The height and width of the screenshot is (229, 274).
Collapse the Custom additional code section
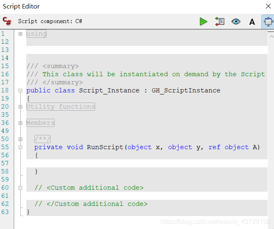tap(21, 188)
